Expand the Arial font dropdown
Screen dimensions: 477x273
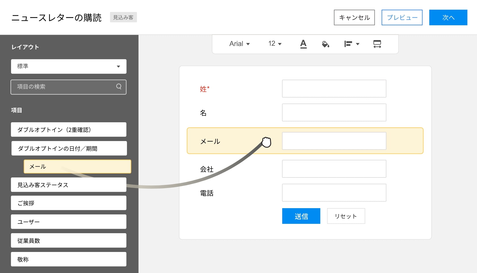point(239,44)
